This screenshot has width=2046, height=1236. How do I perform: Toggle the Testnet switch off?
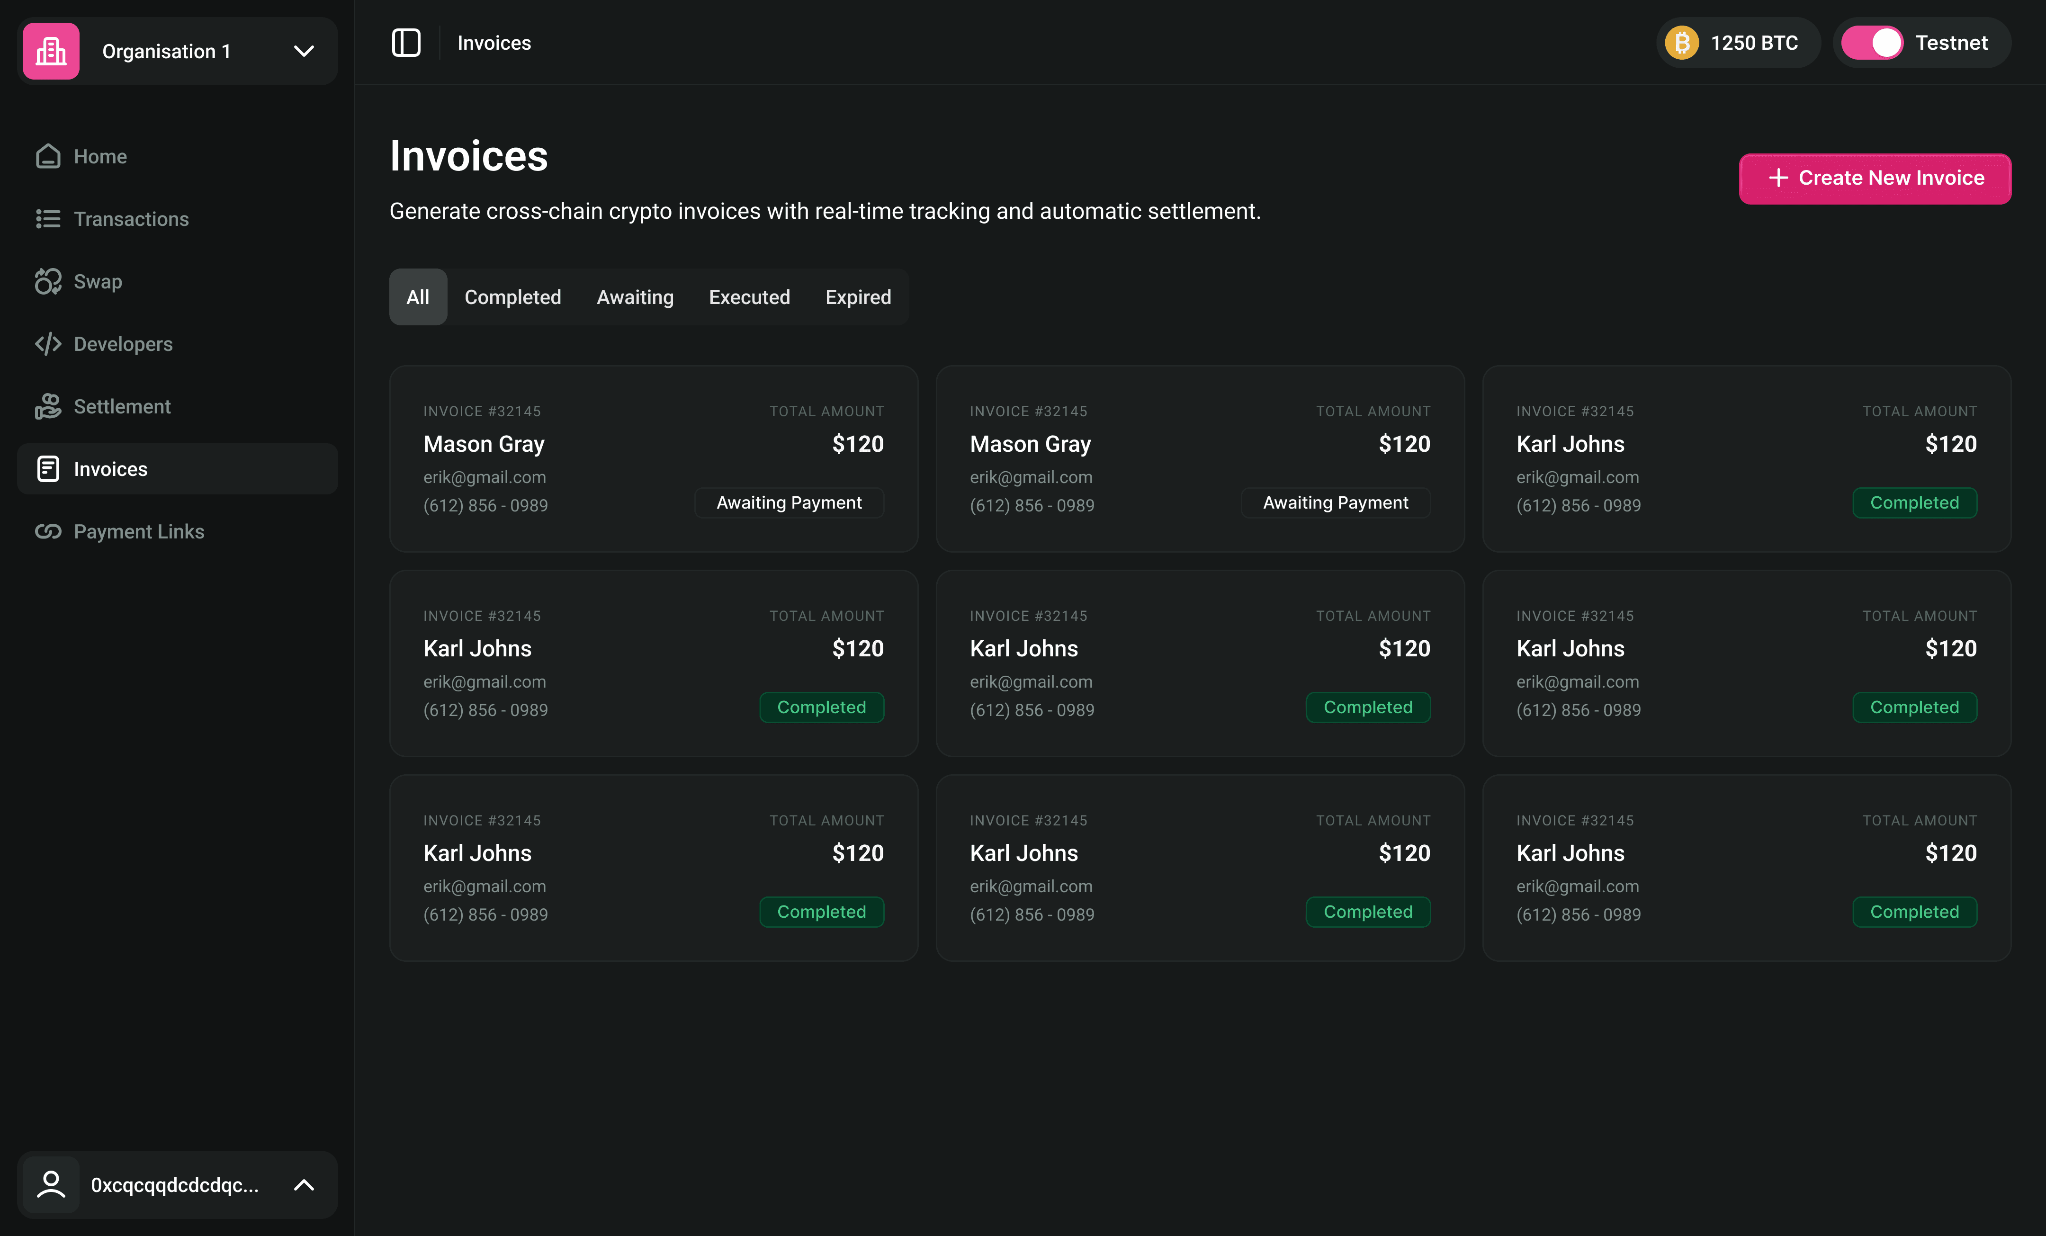point(1873,43)
